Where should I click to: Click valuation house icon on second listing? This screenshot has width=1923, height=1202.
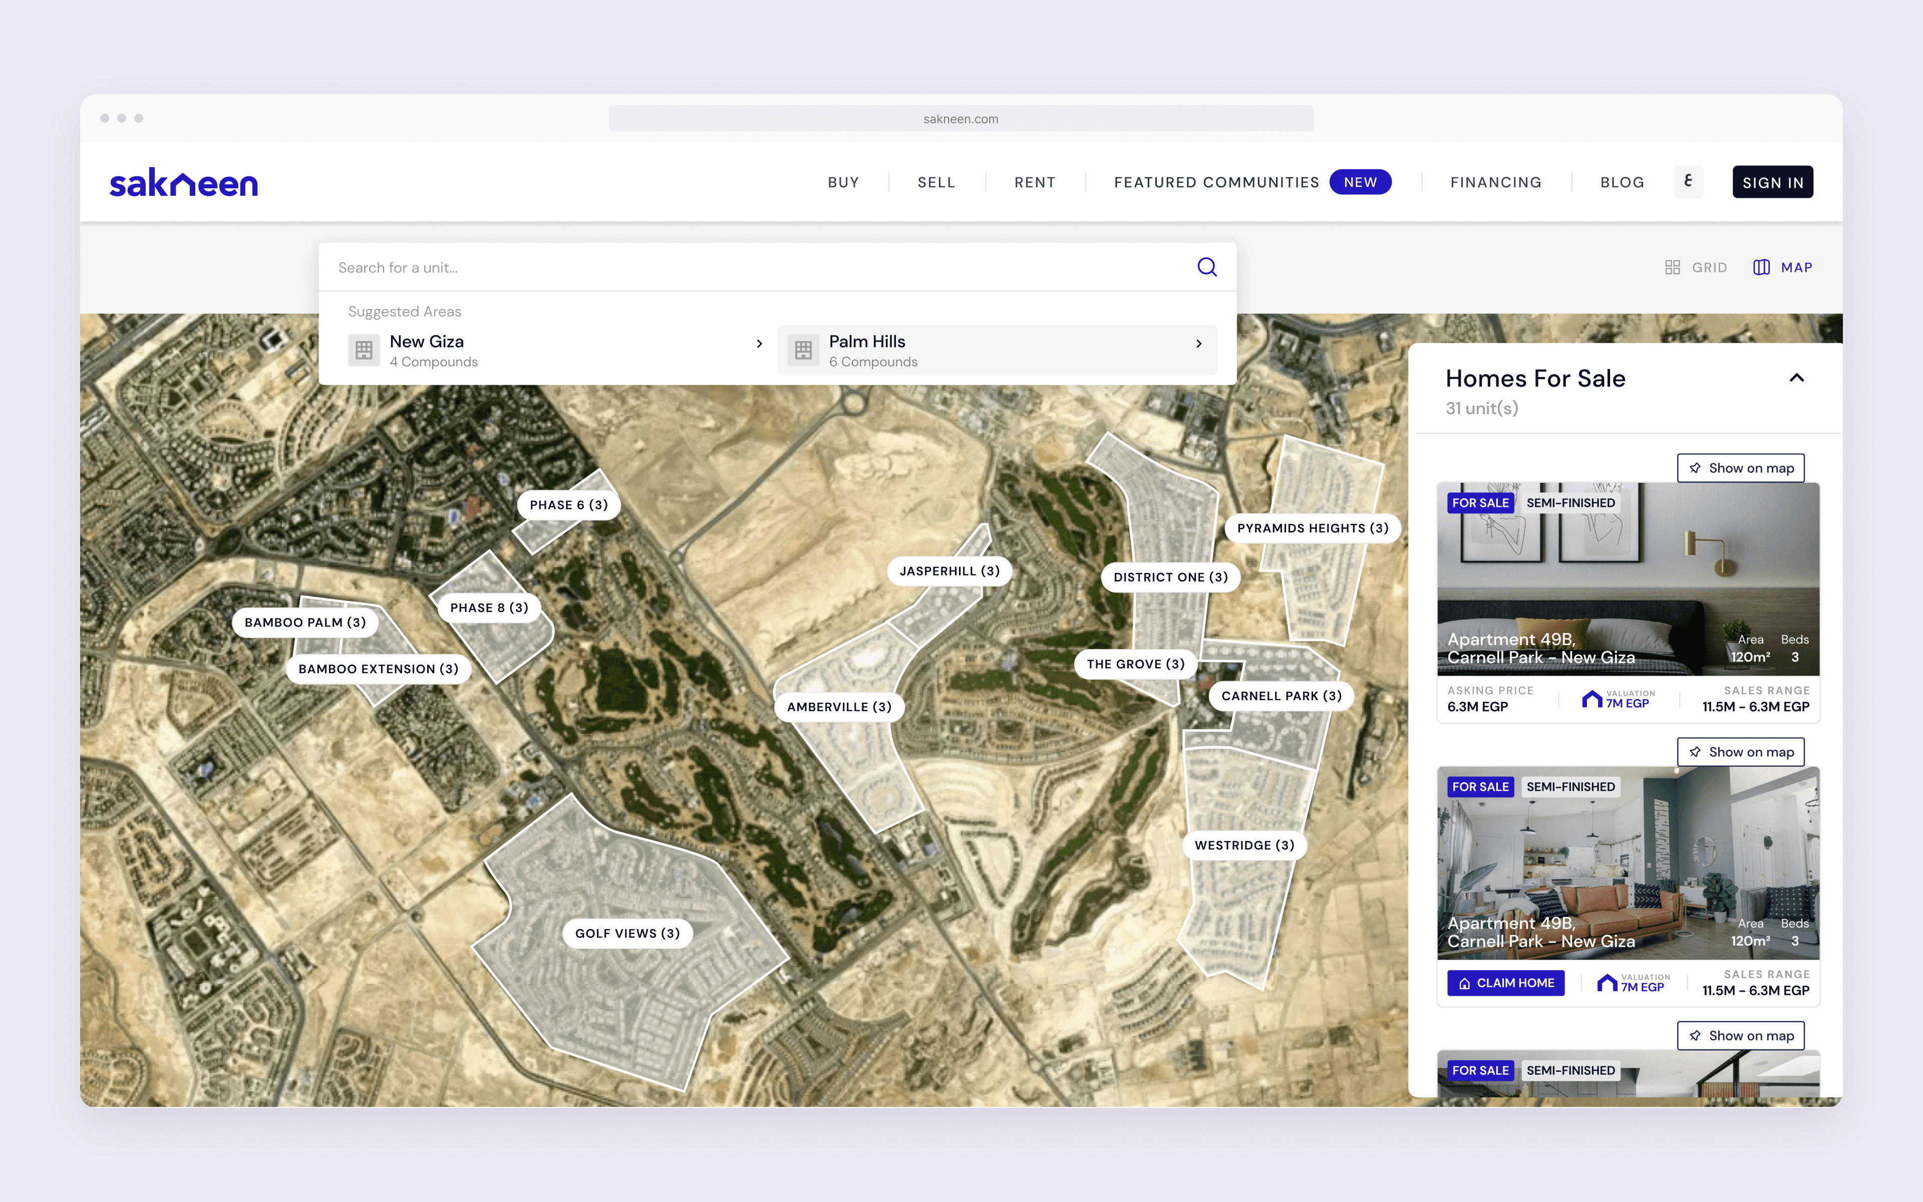click(x=1608, y=983)
